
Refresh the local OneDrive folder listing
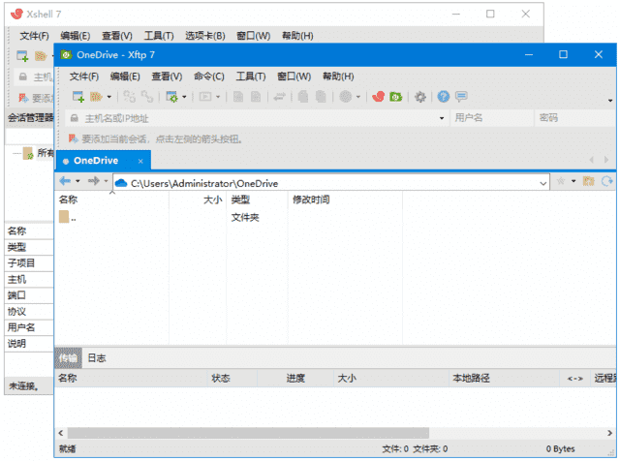tap(607, 181)
